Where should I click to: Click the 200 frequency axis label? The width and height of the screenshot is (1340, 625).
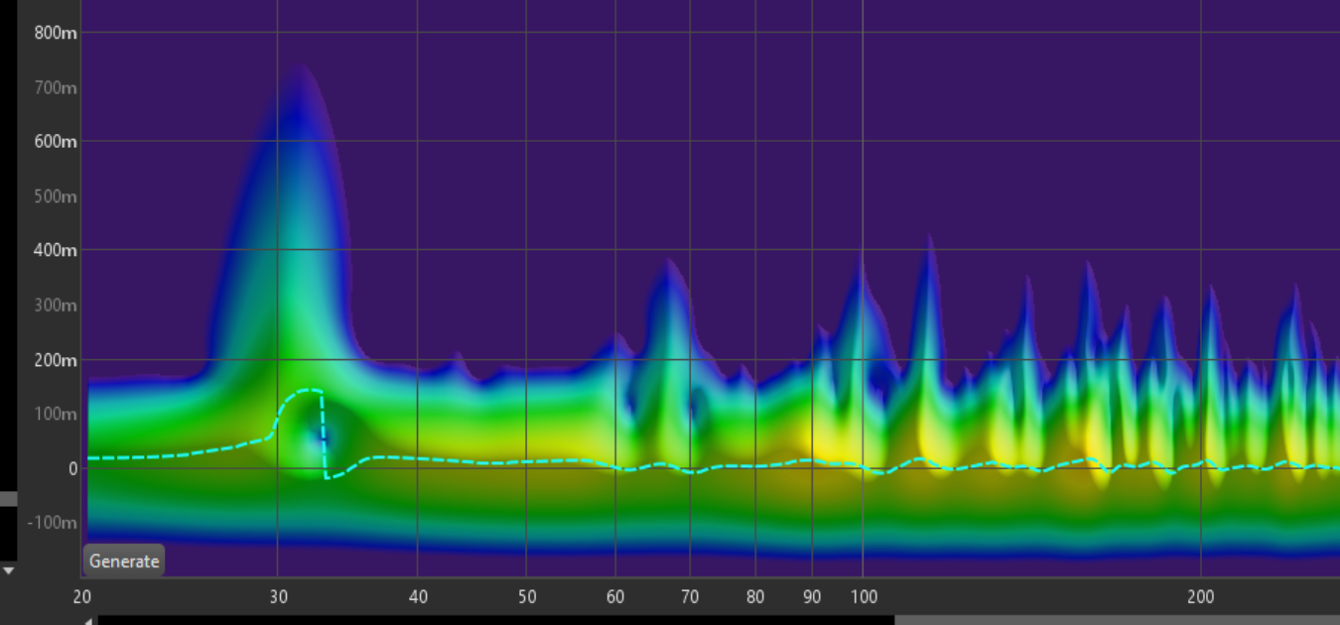pos(1203,596)
